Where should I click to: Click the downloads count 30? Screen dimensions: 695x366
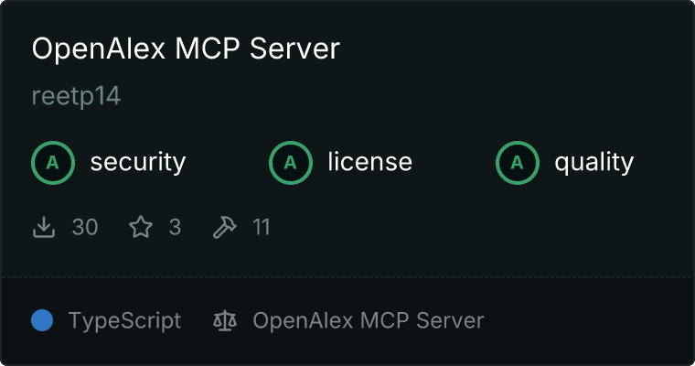(85, 227)
